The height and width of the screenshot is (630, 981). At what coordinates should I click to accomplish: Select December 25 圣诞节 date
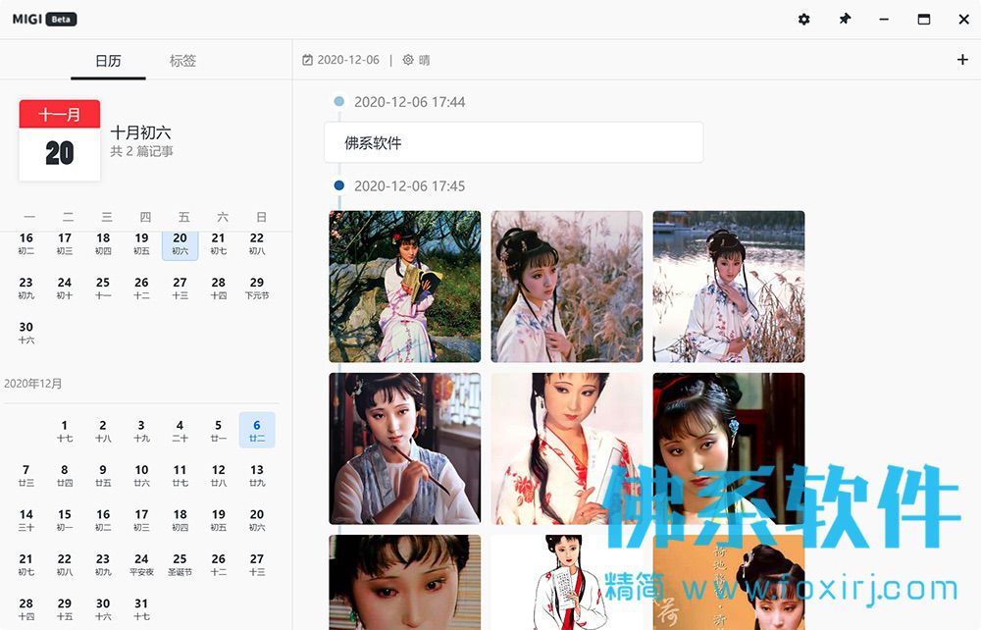[181, 563]
